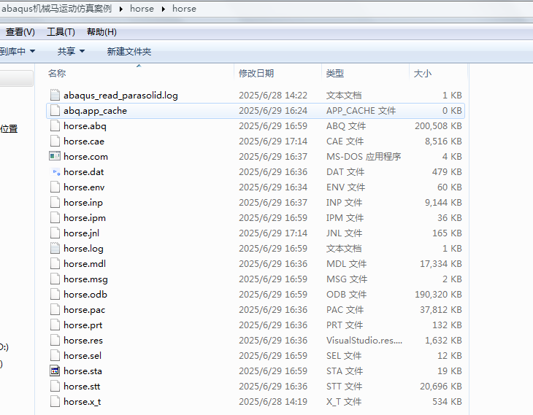Select the horse.res file icon
533x415 pixels.
(x=55, y=340)
